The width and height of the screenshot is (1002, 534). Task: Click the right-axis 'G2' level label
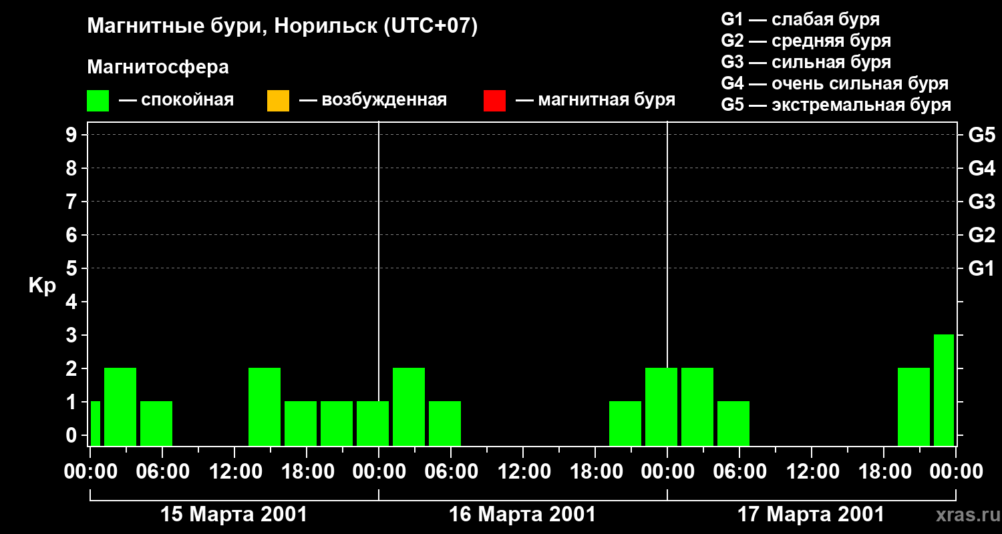(x=981, y=235)
